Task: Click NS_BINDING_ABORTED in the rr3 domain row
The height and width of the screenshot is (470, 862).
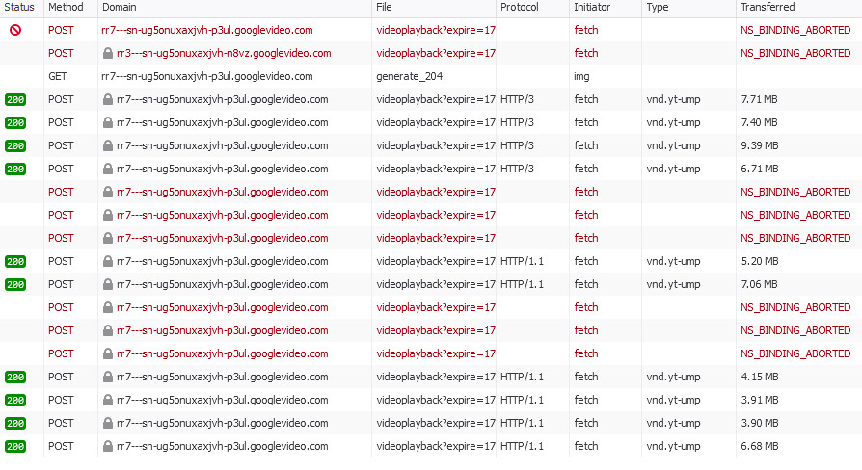Action: coord(795,53)
